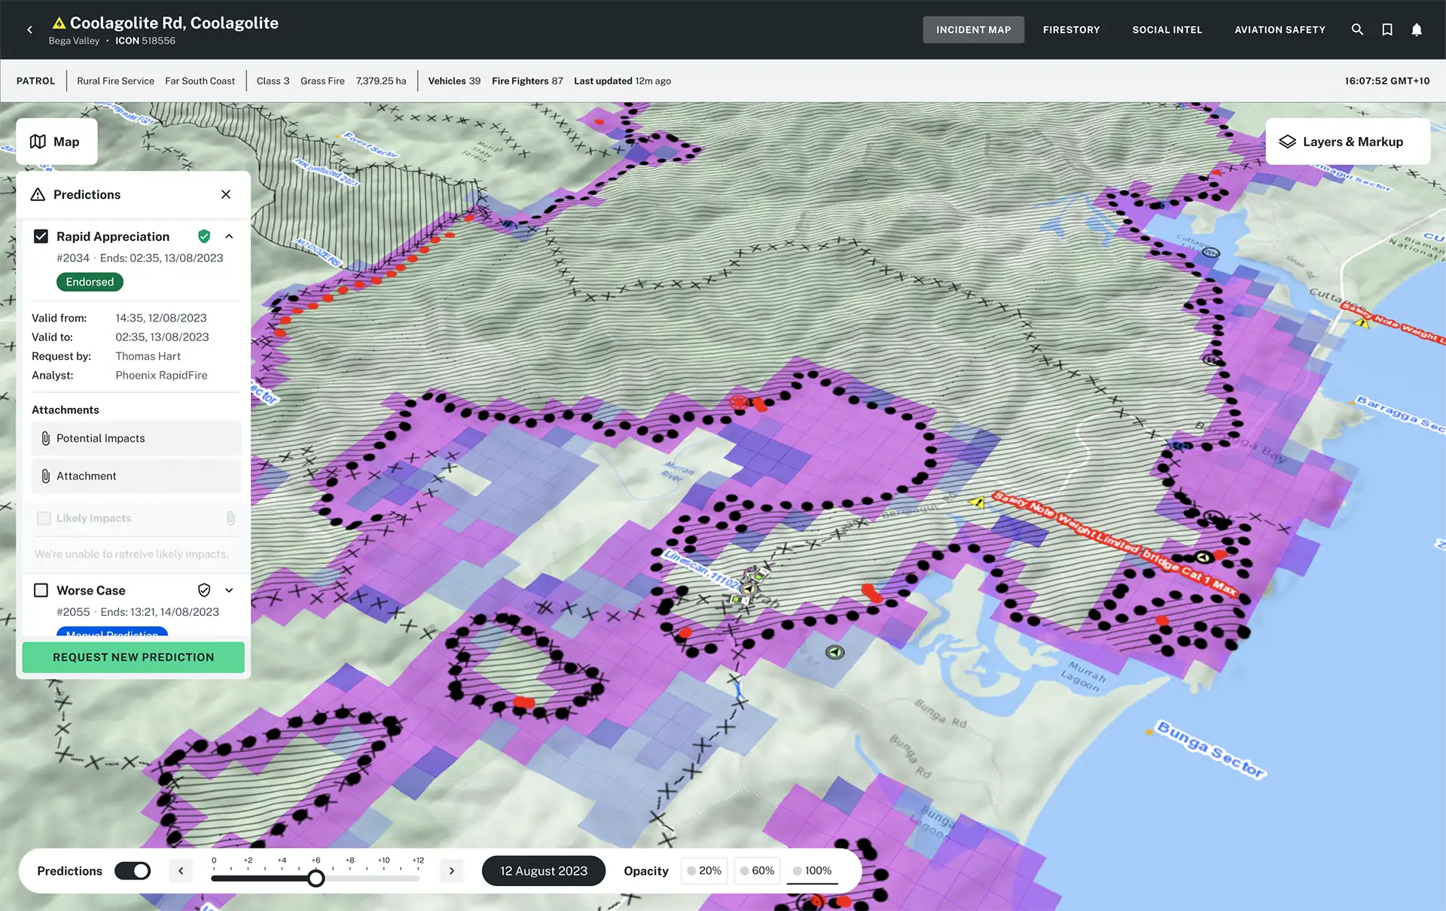Open the notifications bell icon
Screen dimensions: 1446x911
coord(1417,29)
